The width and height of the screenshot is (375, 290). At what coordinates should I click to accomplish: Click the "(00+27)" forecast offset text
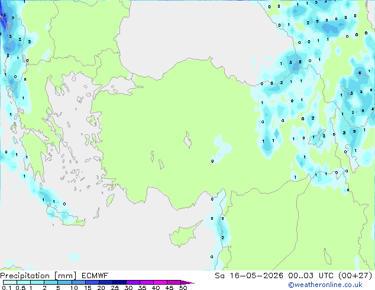[355, 276]
